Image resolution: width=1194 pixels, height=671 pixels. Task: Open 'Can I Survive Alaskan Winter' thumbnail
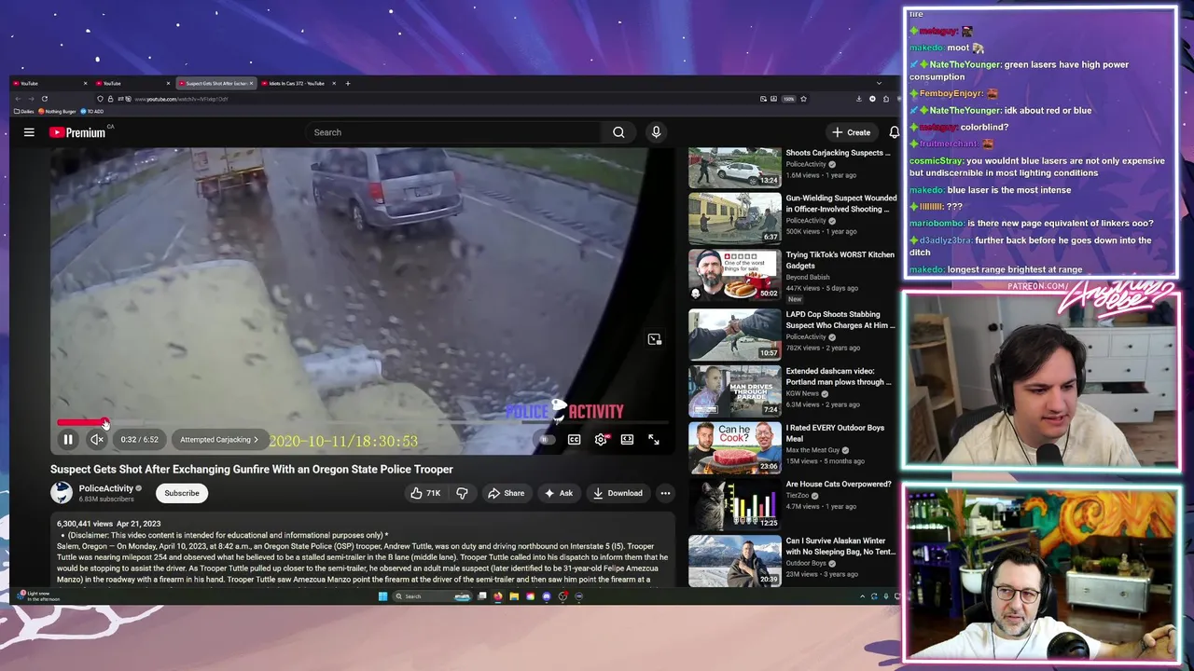pyautogui.click(x=735, y=561)
